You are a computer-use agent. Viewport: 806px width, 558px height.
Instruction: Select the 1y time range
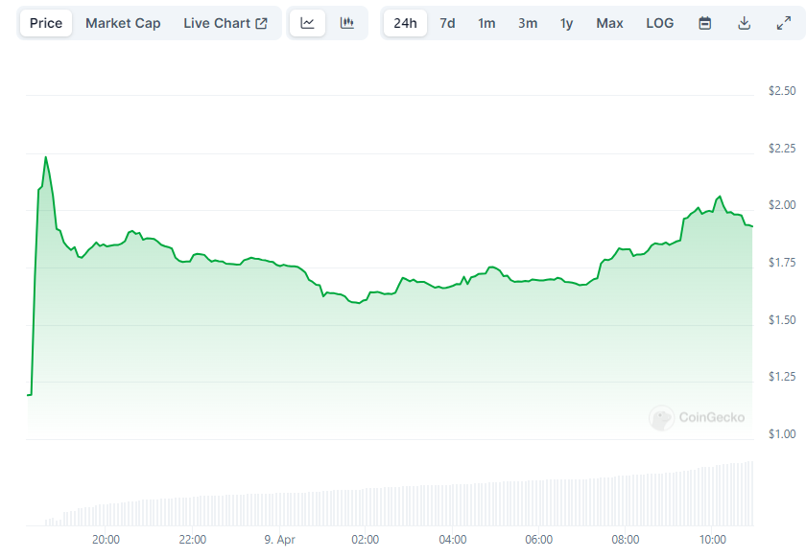[566, 23]
